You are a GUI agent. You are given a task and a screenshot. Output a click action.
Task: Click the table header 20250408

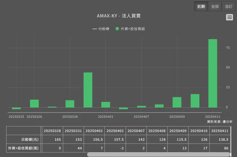pos(157,131)
